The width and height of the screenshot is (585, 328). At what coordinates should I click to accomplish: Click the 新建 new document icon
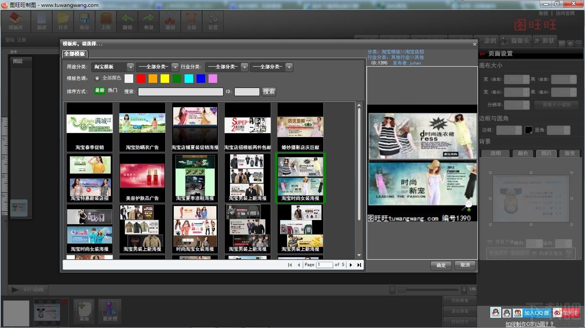42,21
